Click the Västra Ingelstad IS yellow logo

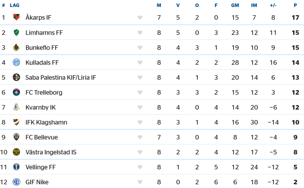(x=16, y=152)
